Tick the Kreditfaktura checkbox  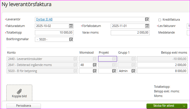pos(160,20)
